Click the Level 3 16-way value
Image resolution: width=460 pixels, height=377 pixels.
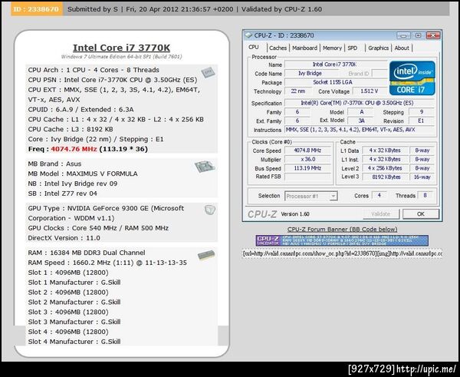422,177
